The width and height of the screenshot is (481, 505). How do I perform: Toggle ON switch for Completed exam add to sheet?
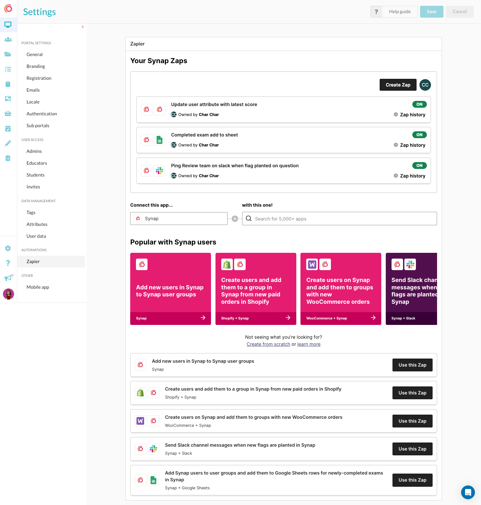(x=419, y=135)
